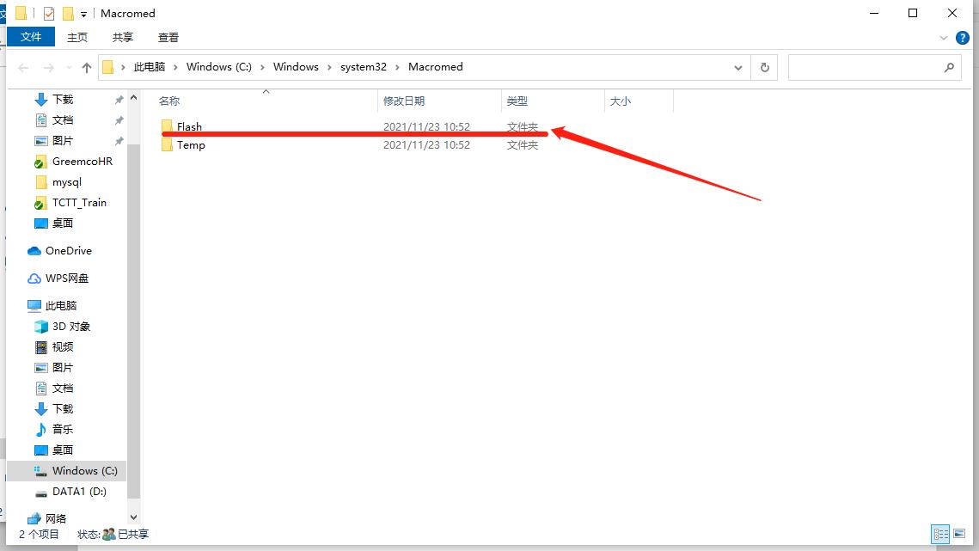Screen dimensions: 979x551
Task: Open TCTT_Train folder in sidebar
Action: (79, 202)
